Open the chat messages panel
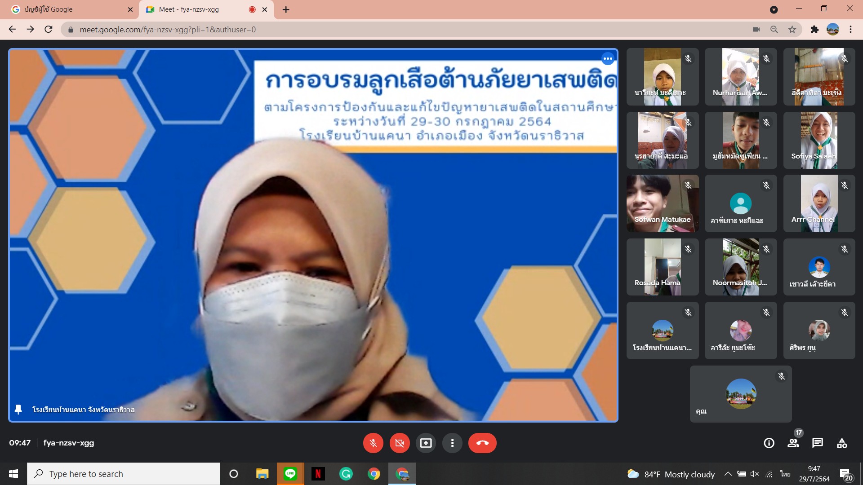This screenshot has height=485, width=863. [818, 443]
